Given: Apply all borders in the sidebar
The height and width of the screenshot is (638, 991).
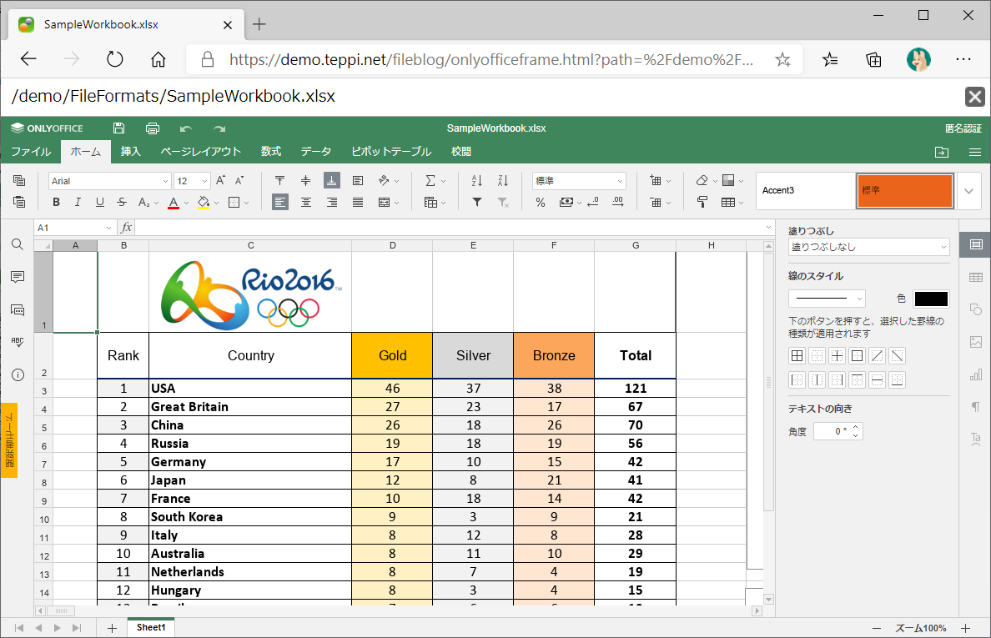Looking at the screenshot, I should click(797, 355).
